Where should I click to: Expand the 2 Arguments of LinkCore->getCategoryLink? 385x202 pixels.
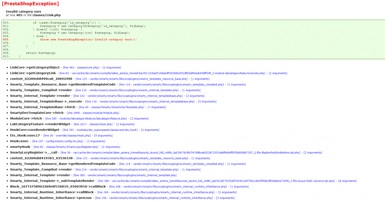point(278,73)
